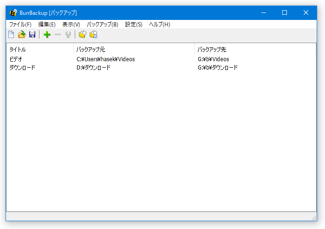Viewport: 325px width, 229px height.
Task: Click the バックアップ先 column header
Action: (x=255, y=50)
